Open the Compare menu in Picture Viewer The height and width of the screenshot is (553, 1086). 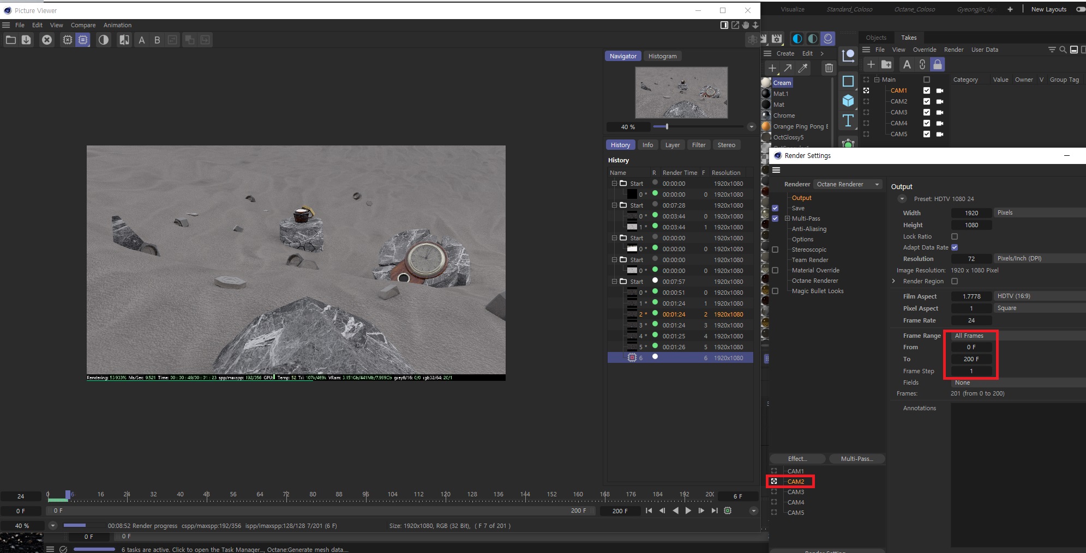click(x=83, y=25)
